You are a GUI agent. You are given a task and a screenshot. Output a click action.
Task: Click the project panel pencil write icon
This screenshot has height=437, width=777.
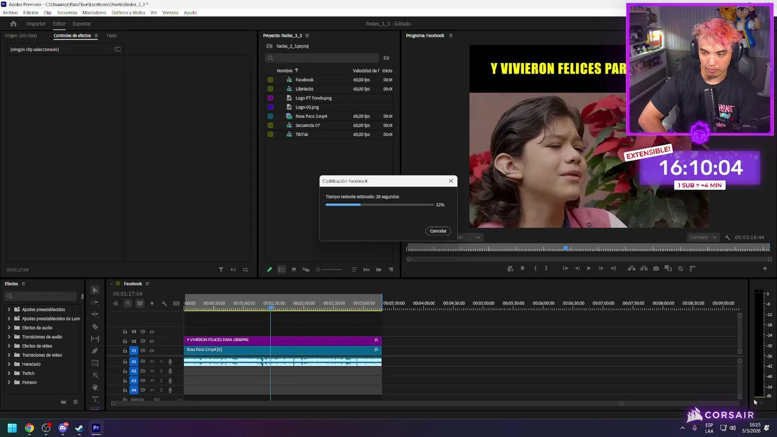270,269
